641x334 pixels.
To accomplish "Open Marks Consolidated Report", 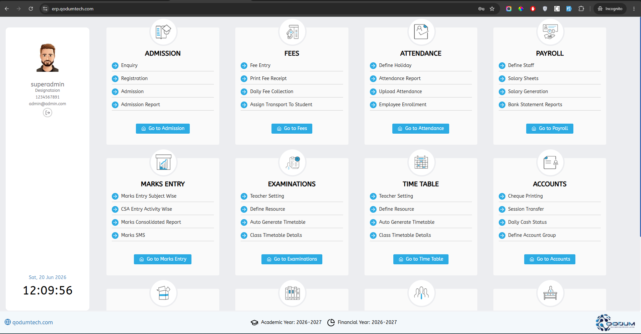I will click(151, 222).
